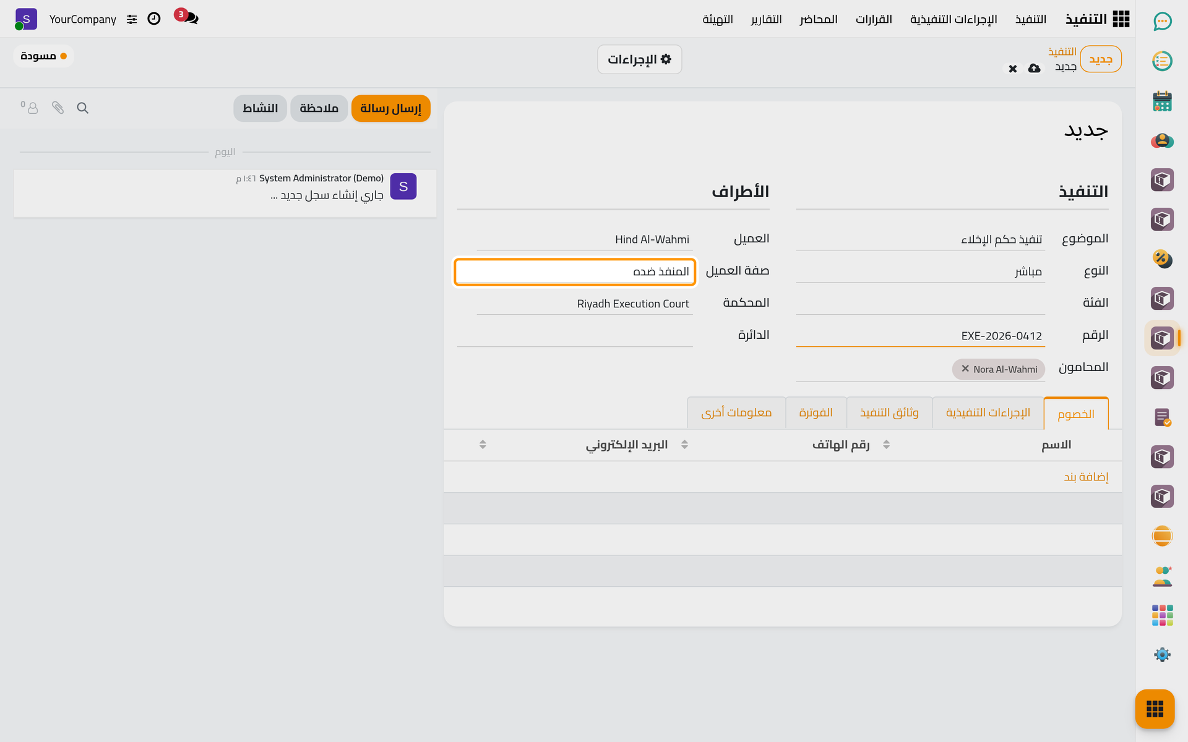Open the sliders settings icon beside YourCompany
Screen dimensions: 1188x742
(132, 19)
